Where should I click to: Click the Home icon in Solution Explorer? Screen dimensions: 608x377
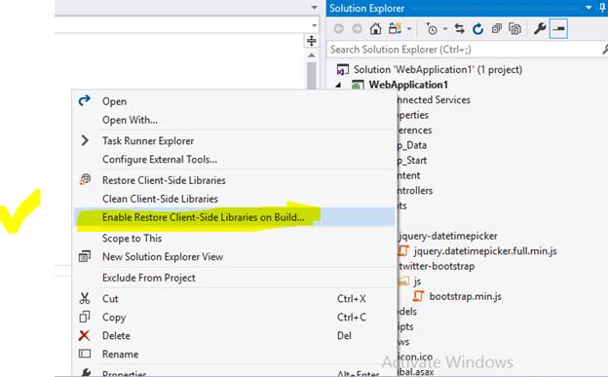[x=375, y=28]
